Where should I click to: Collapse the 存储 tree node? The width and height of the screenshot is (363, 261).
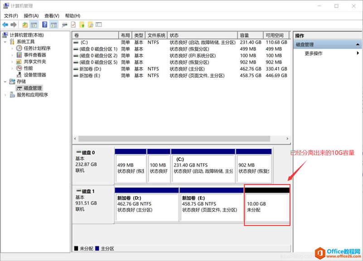(5, 82)
